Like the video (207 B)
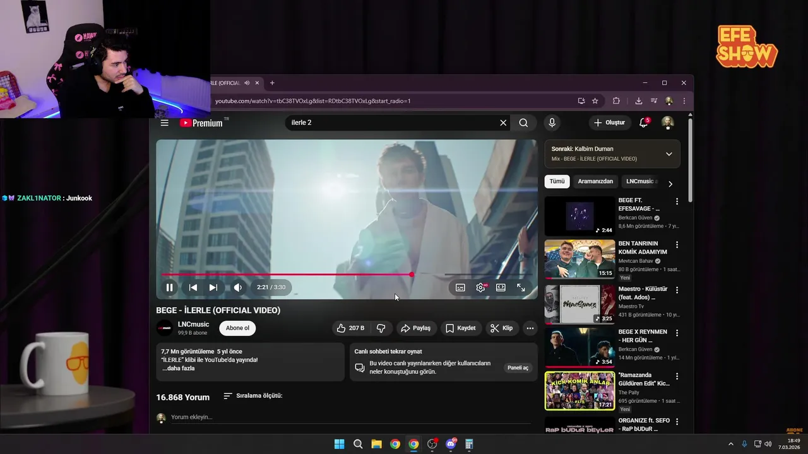The height and width of the screenshot is (454, 808). [350, 328]
